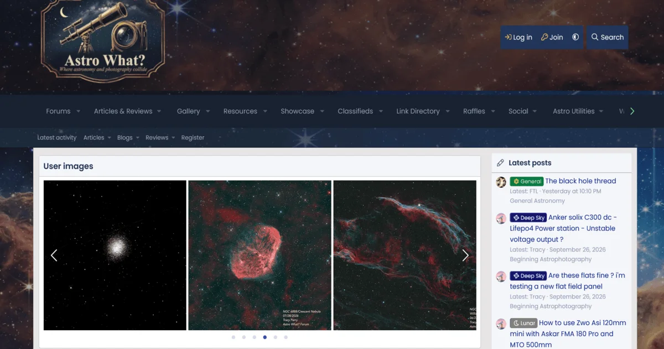Open the General Astronomy forum link
Screen dimensions: 664x349
click(x=537, y=201)
